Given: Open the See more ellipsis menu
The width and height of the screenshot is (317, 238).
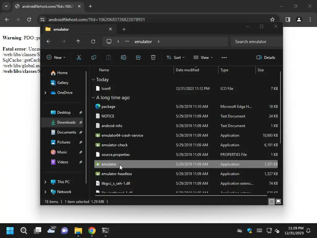Looking at the screenshot, I should [224, 57].
